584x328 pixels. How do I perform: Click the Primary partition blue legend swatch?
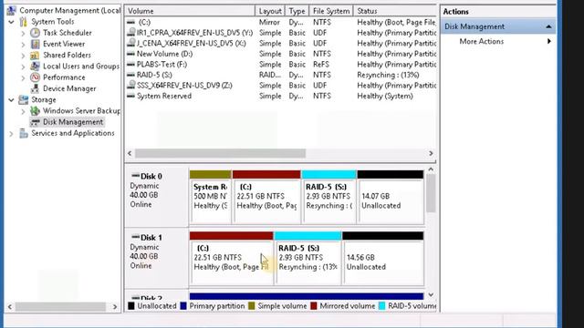[x=183, y=306]
